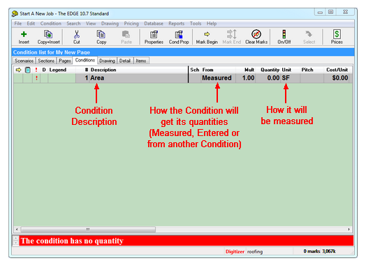The width and height of the screenshot is (373, 263).
Task: Switch to the Drawing tab
Action: pos(107,61)
